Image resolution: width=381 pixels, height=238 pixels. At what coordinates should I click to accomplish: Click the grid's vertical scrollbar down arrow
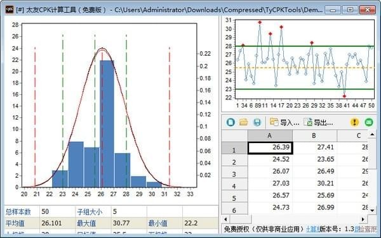point(372,210)
